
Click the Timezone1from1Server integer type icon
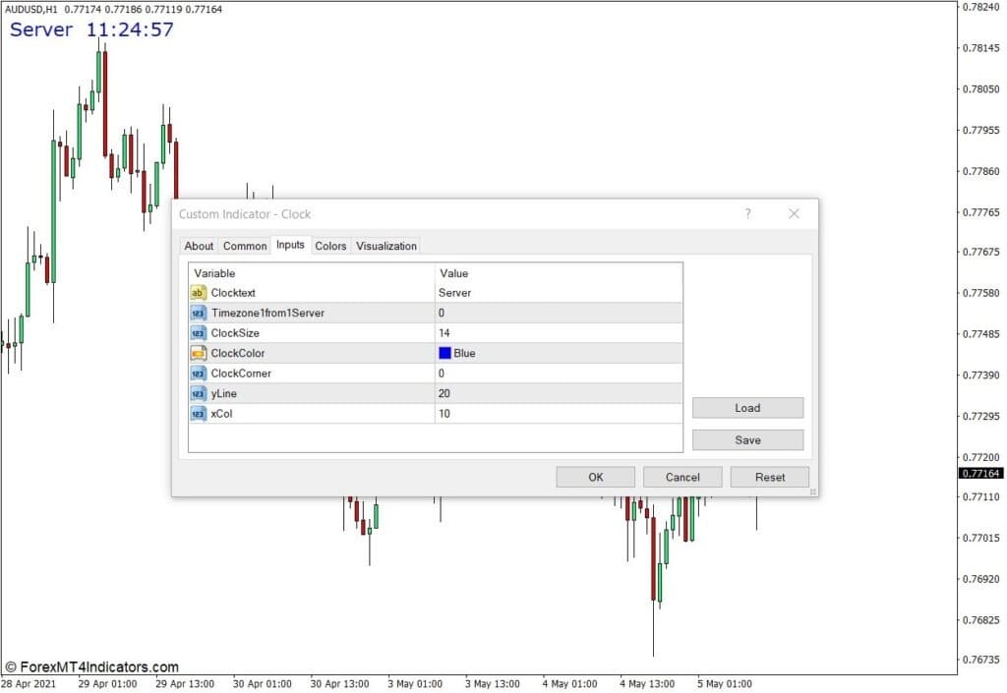pyautogui.click(x=198, y=313)
